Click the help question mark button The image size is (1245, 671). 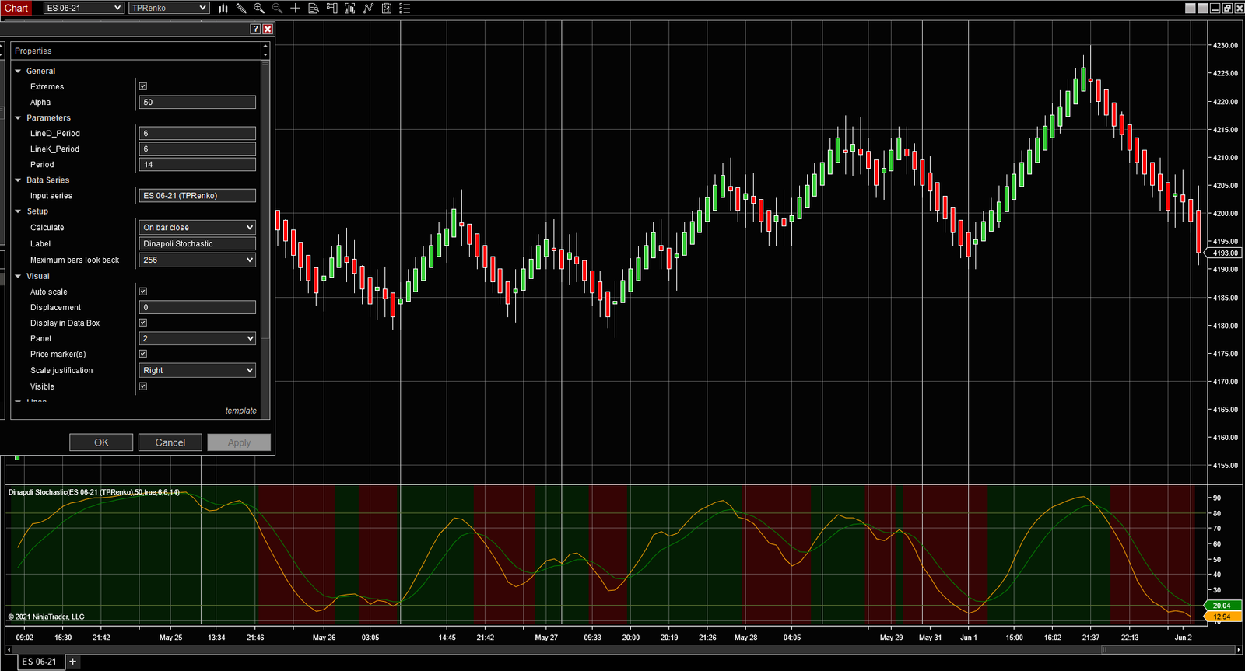coord(255,29)
